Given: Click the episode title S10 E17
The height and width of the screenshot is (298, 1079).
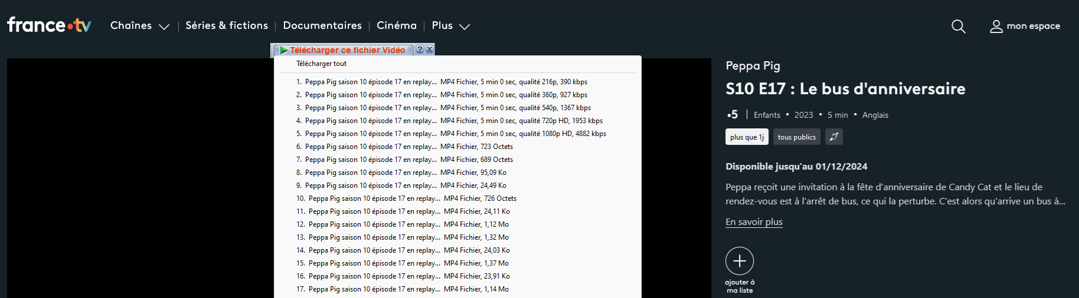Looking at the screenshot, I should click(x=845, y=89).
